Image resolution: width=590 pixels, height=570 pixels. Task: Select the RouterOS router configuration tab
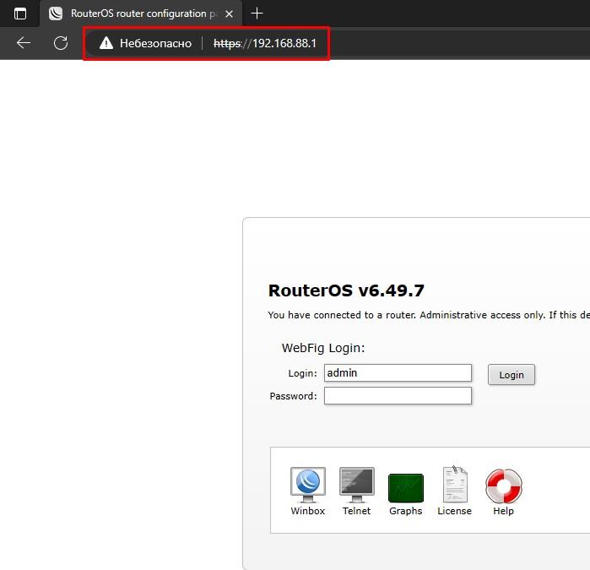[135, 14]
